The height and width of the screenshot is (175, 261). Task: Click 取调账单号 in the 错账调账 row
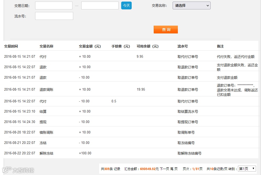(x=186, y=132)
